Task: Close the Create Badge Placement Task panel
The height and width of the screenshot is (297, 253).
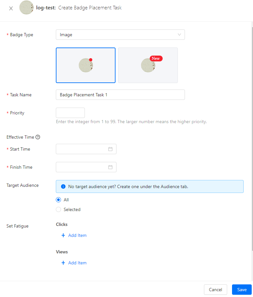Action: tap(11, 8)
